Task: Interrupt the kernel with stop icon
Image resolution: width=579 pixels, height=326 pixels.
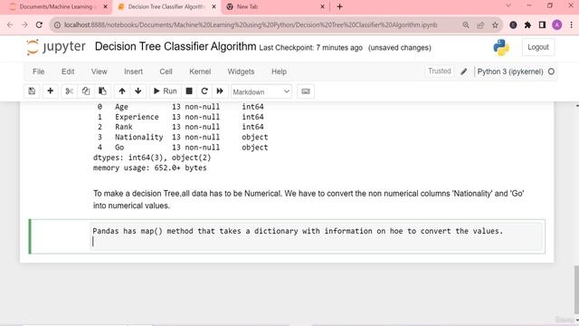Action: pos(189,91)
